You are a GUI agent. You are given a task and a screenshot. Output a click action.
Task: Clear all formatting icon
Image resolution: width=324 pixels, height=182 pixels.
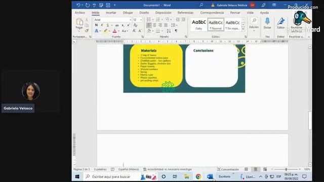pyautogui.click(x=135, y=25)
